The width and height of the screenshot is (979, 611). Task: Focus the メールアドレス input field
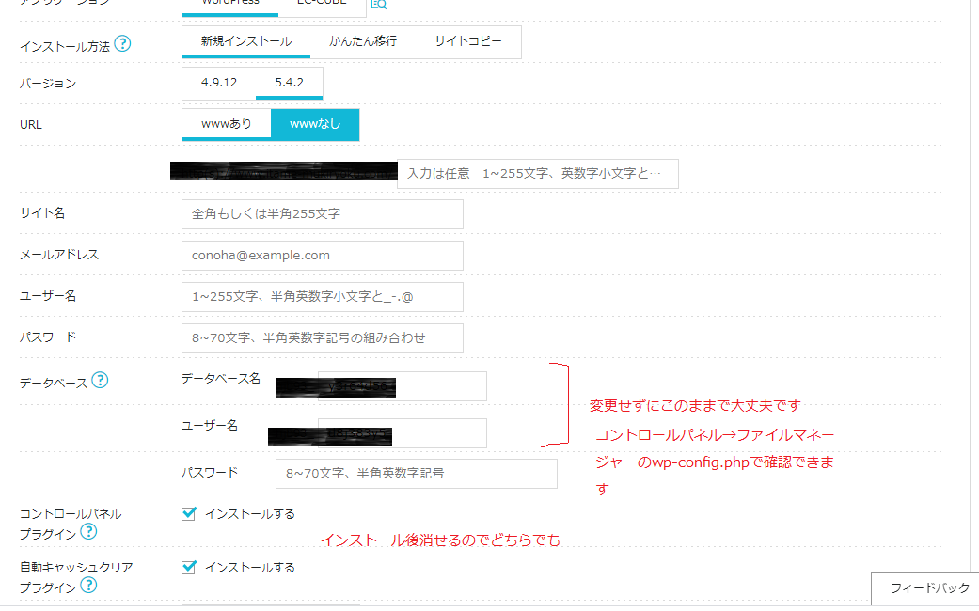(x=322, y=256)
